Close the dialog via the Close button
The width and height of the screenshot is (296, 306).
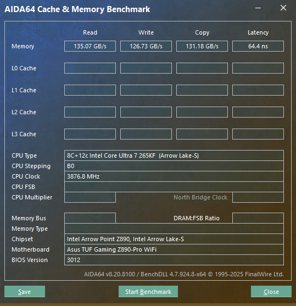tap(271, 292)
